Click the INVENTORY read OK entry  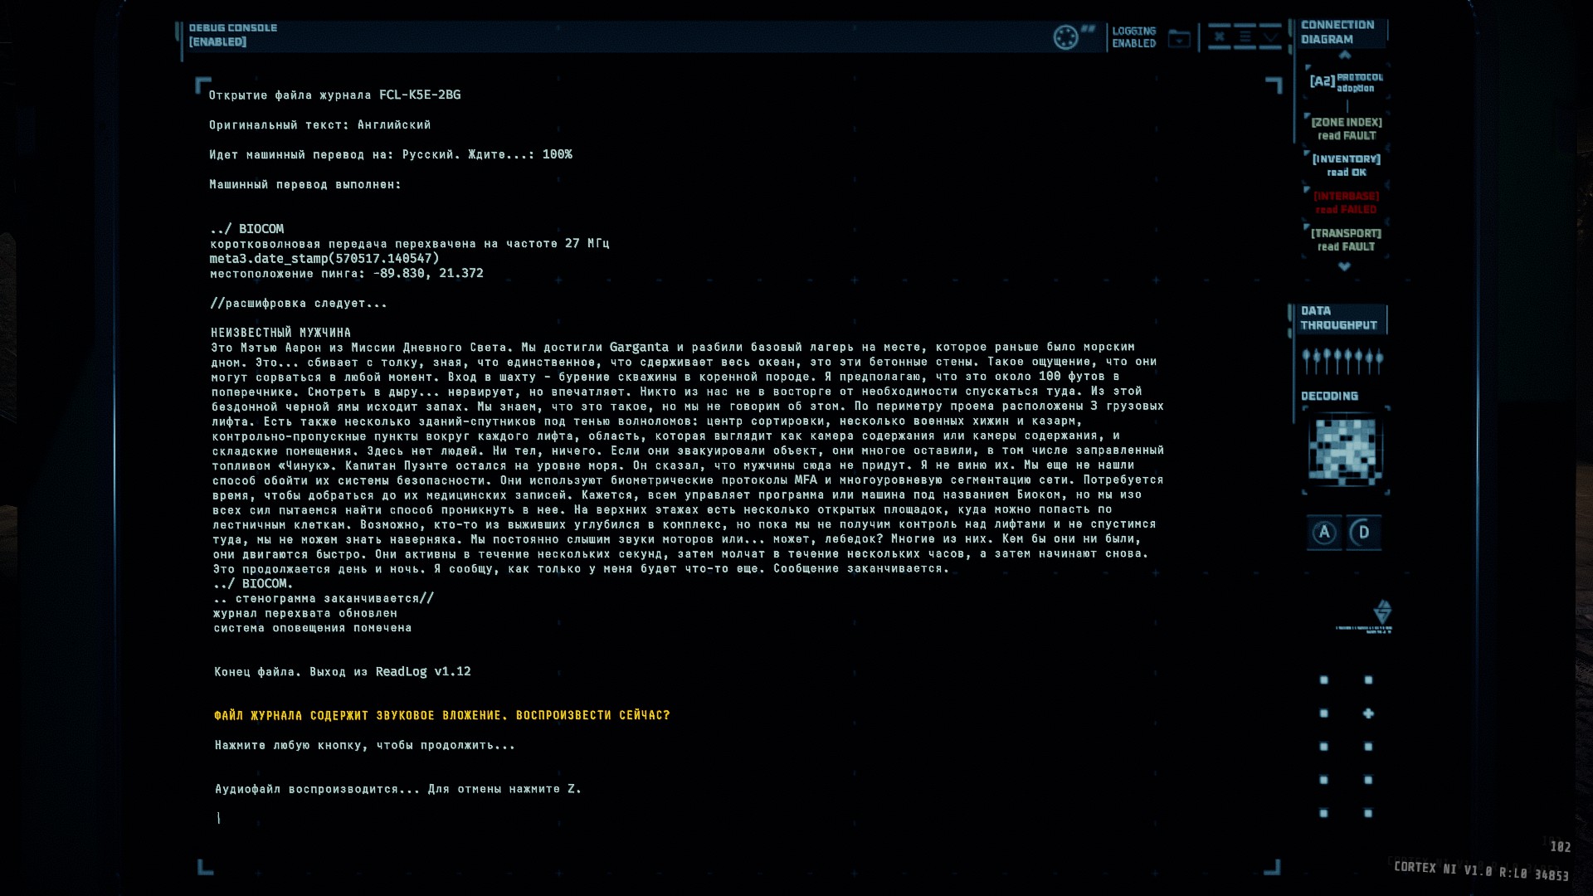click(1347, 165)
